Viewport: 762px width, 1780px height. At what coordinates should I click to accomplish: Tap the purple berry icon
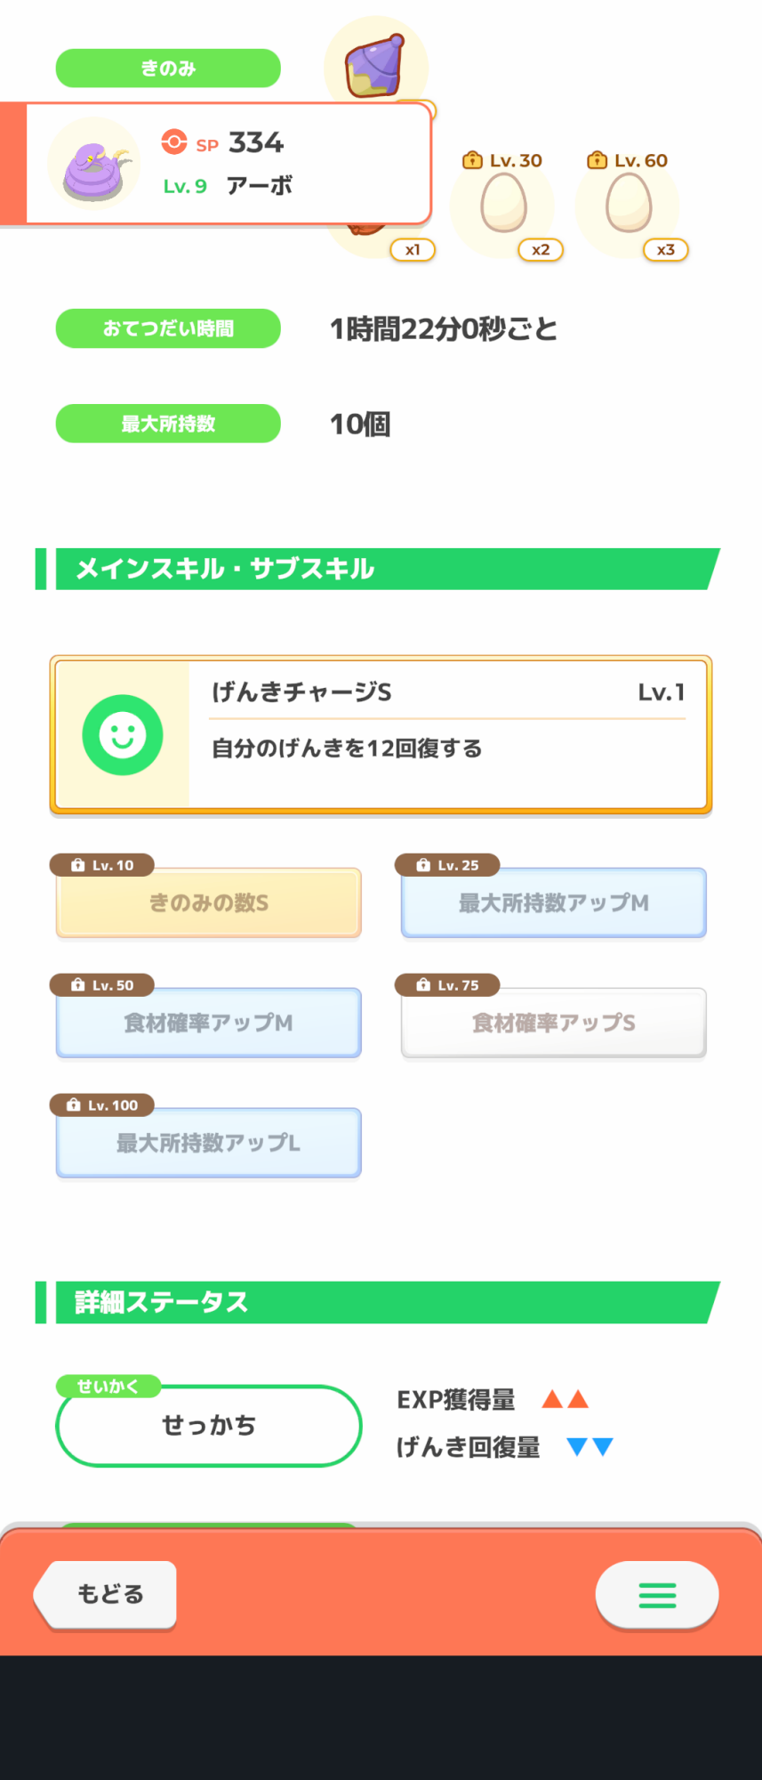[374, 66]
